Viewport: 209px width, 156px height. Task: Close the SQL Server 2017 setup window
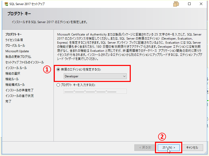[x=201, y=4]
